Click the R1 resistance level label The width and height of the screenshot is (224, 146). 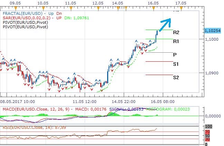tap(176, 41)
